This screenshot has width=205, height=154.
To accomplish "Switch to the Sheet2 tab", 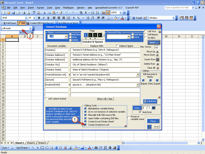I will pos(30,143).
